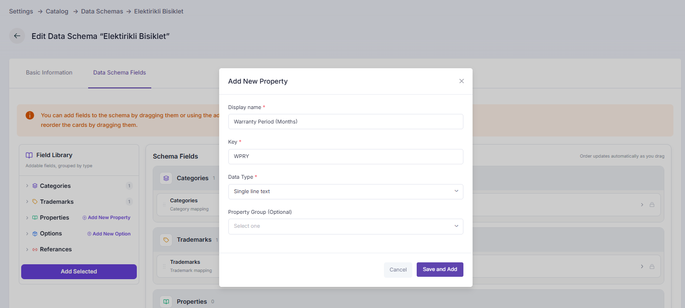Expand the Referances group in Field Library
Viewport: 685px width, 308px height.
[x=27, y=249]
